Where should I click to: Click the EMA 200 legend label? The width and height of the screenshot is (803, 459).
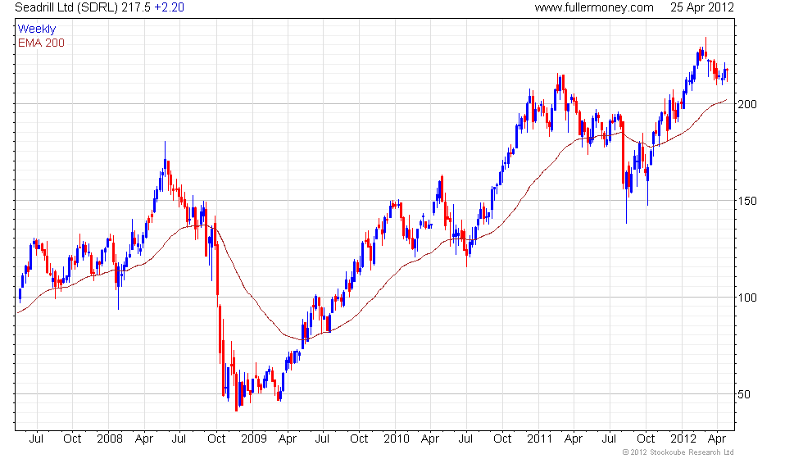click(41, 43)
